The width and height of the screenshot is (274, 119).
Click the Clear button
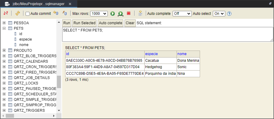[130, 23]
